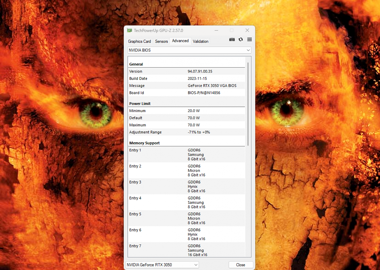Click the Minimum power limit 20.0 W
The width and height of the screenshot is (380, 270).
pyautogui.click(x=194, y=111)
